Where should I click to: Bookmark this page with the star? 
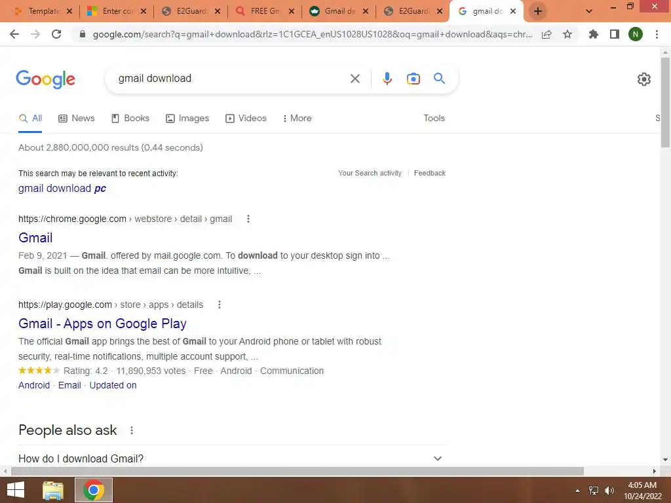click(567, 34)
